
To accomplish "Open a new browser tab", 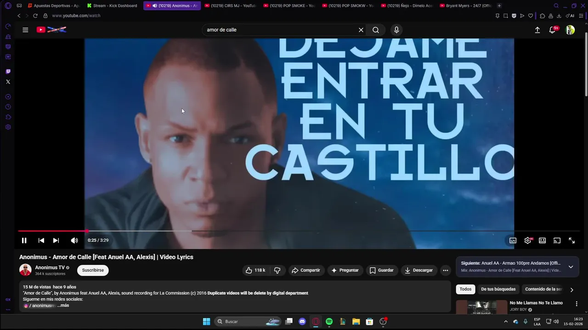I will [x=499, y=5].
